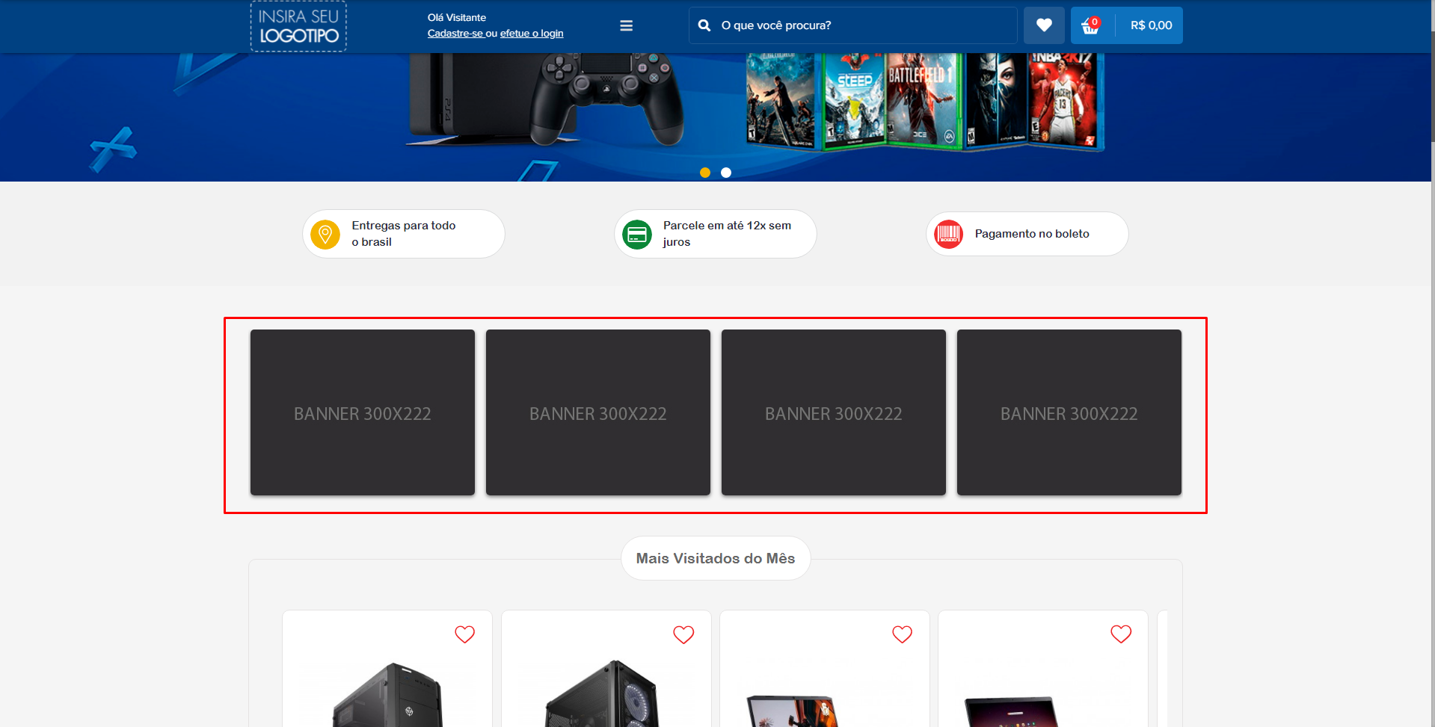Image resolution: width=1435 pixels, height=727 pixels.
Task: Favorite the second product with heart icon
Action: click(683, 634)
